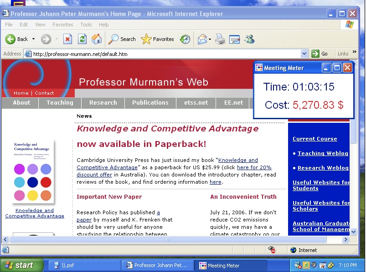Open the About navigation tab
Image resolution: width=366 pixels, height=272 pixels.
(x=21, y=103)
